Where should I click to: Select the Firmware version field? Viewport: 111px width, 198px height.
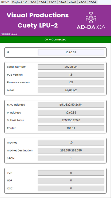(71, 83)
